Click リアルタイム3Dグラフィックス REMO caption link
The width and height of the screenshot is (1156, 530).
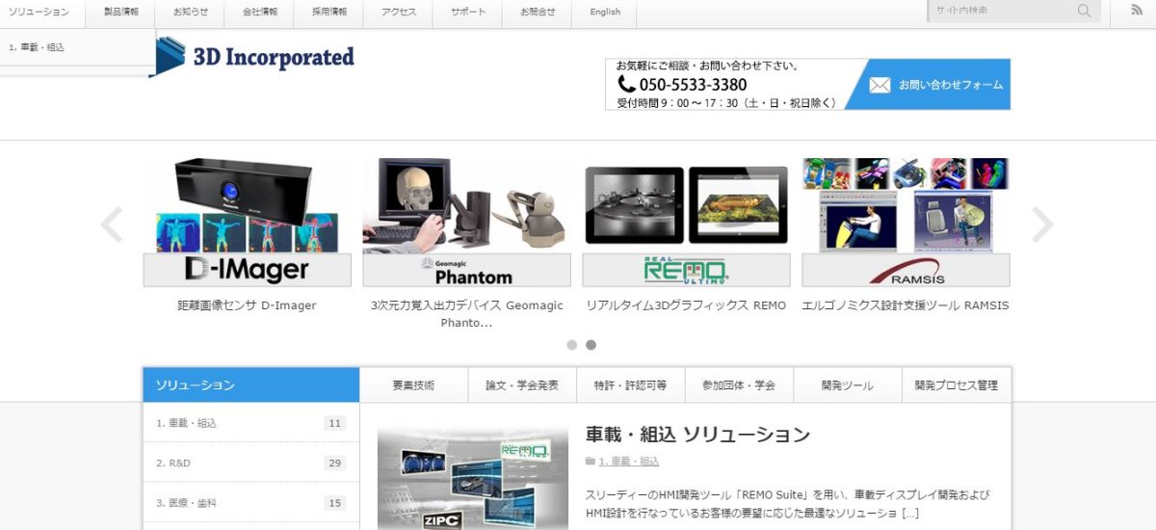686,305
